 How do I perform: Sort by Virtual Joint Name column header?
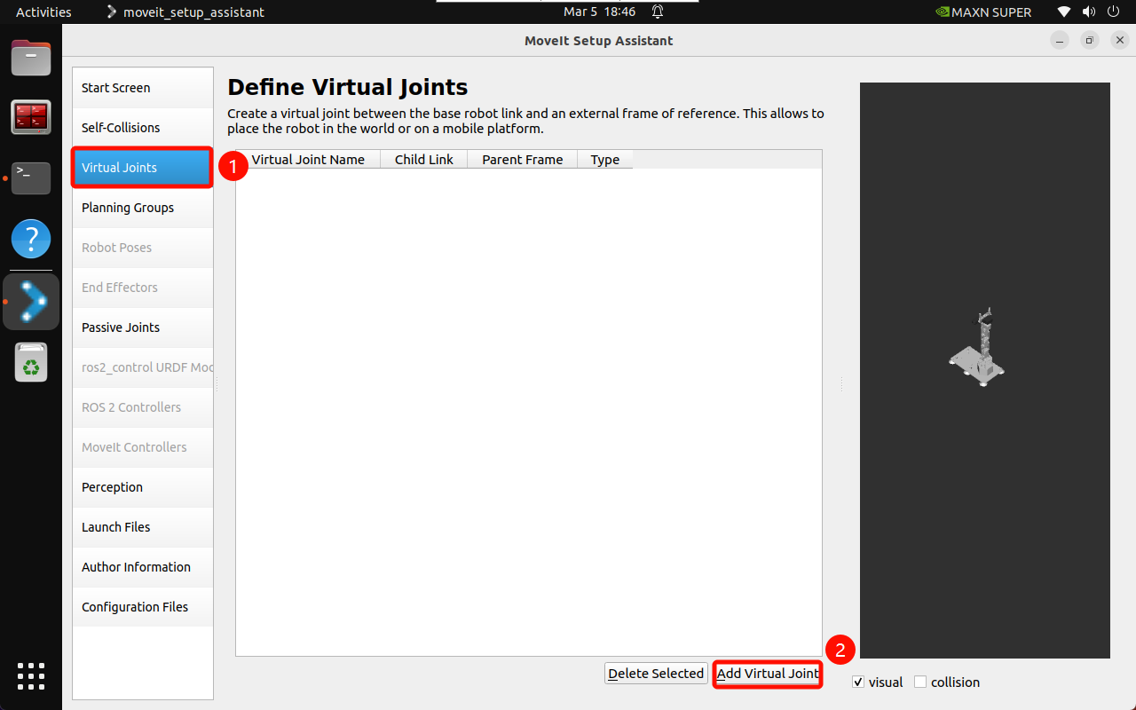(x=308, y=160)
